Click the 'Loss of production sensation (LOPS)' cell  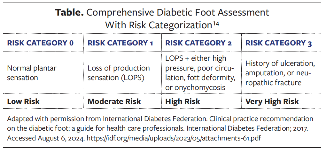tap(119, 73)
